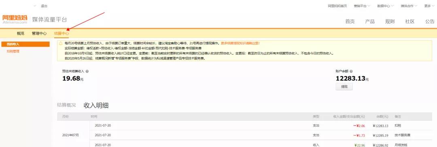Open 社区 in main navigation
This screenshot has width=437, height=147.
point(410,22)
